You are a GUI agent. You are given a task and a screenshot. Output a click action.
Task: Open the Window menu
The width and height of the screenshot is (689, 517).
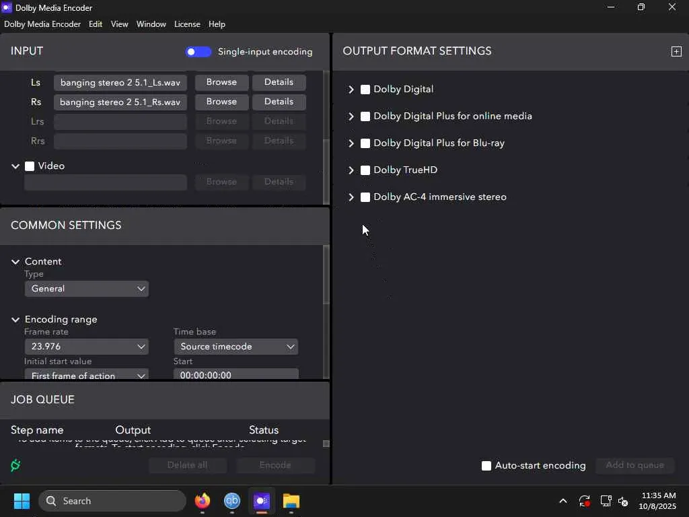pyautogui.click(x=151, y=24)
